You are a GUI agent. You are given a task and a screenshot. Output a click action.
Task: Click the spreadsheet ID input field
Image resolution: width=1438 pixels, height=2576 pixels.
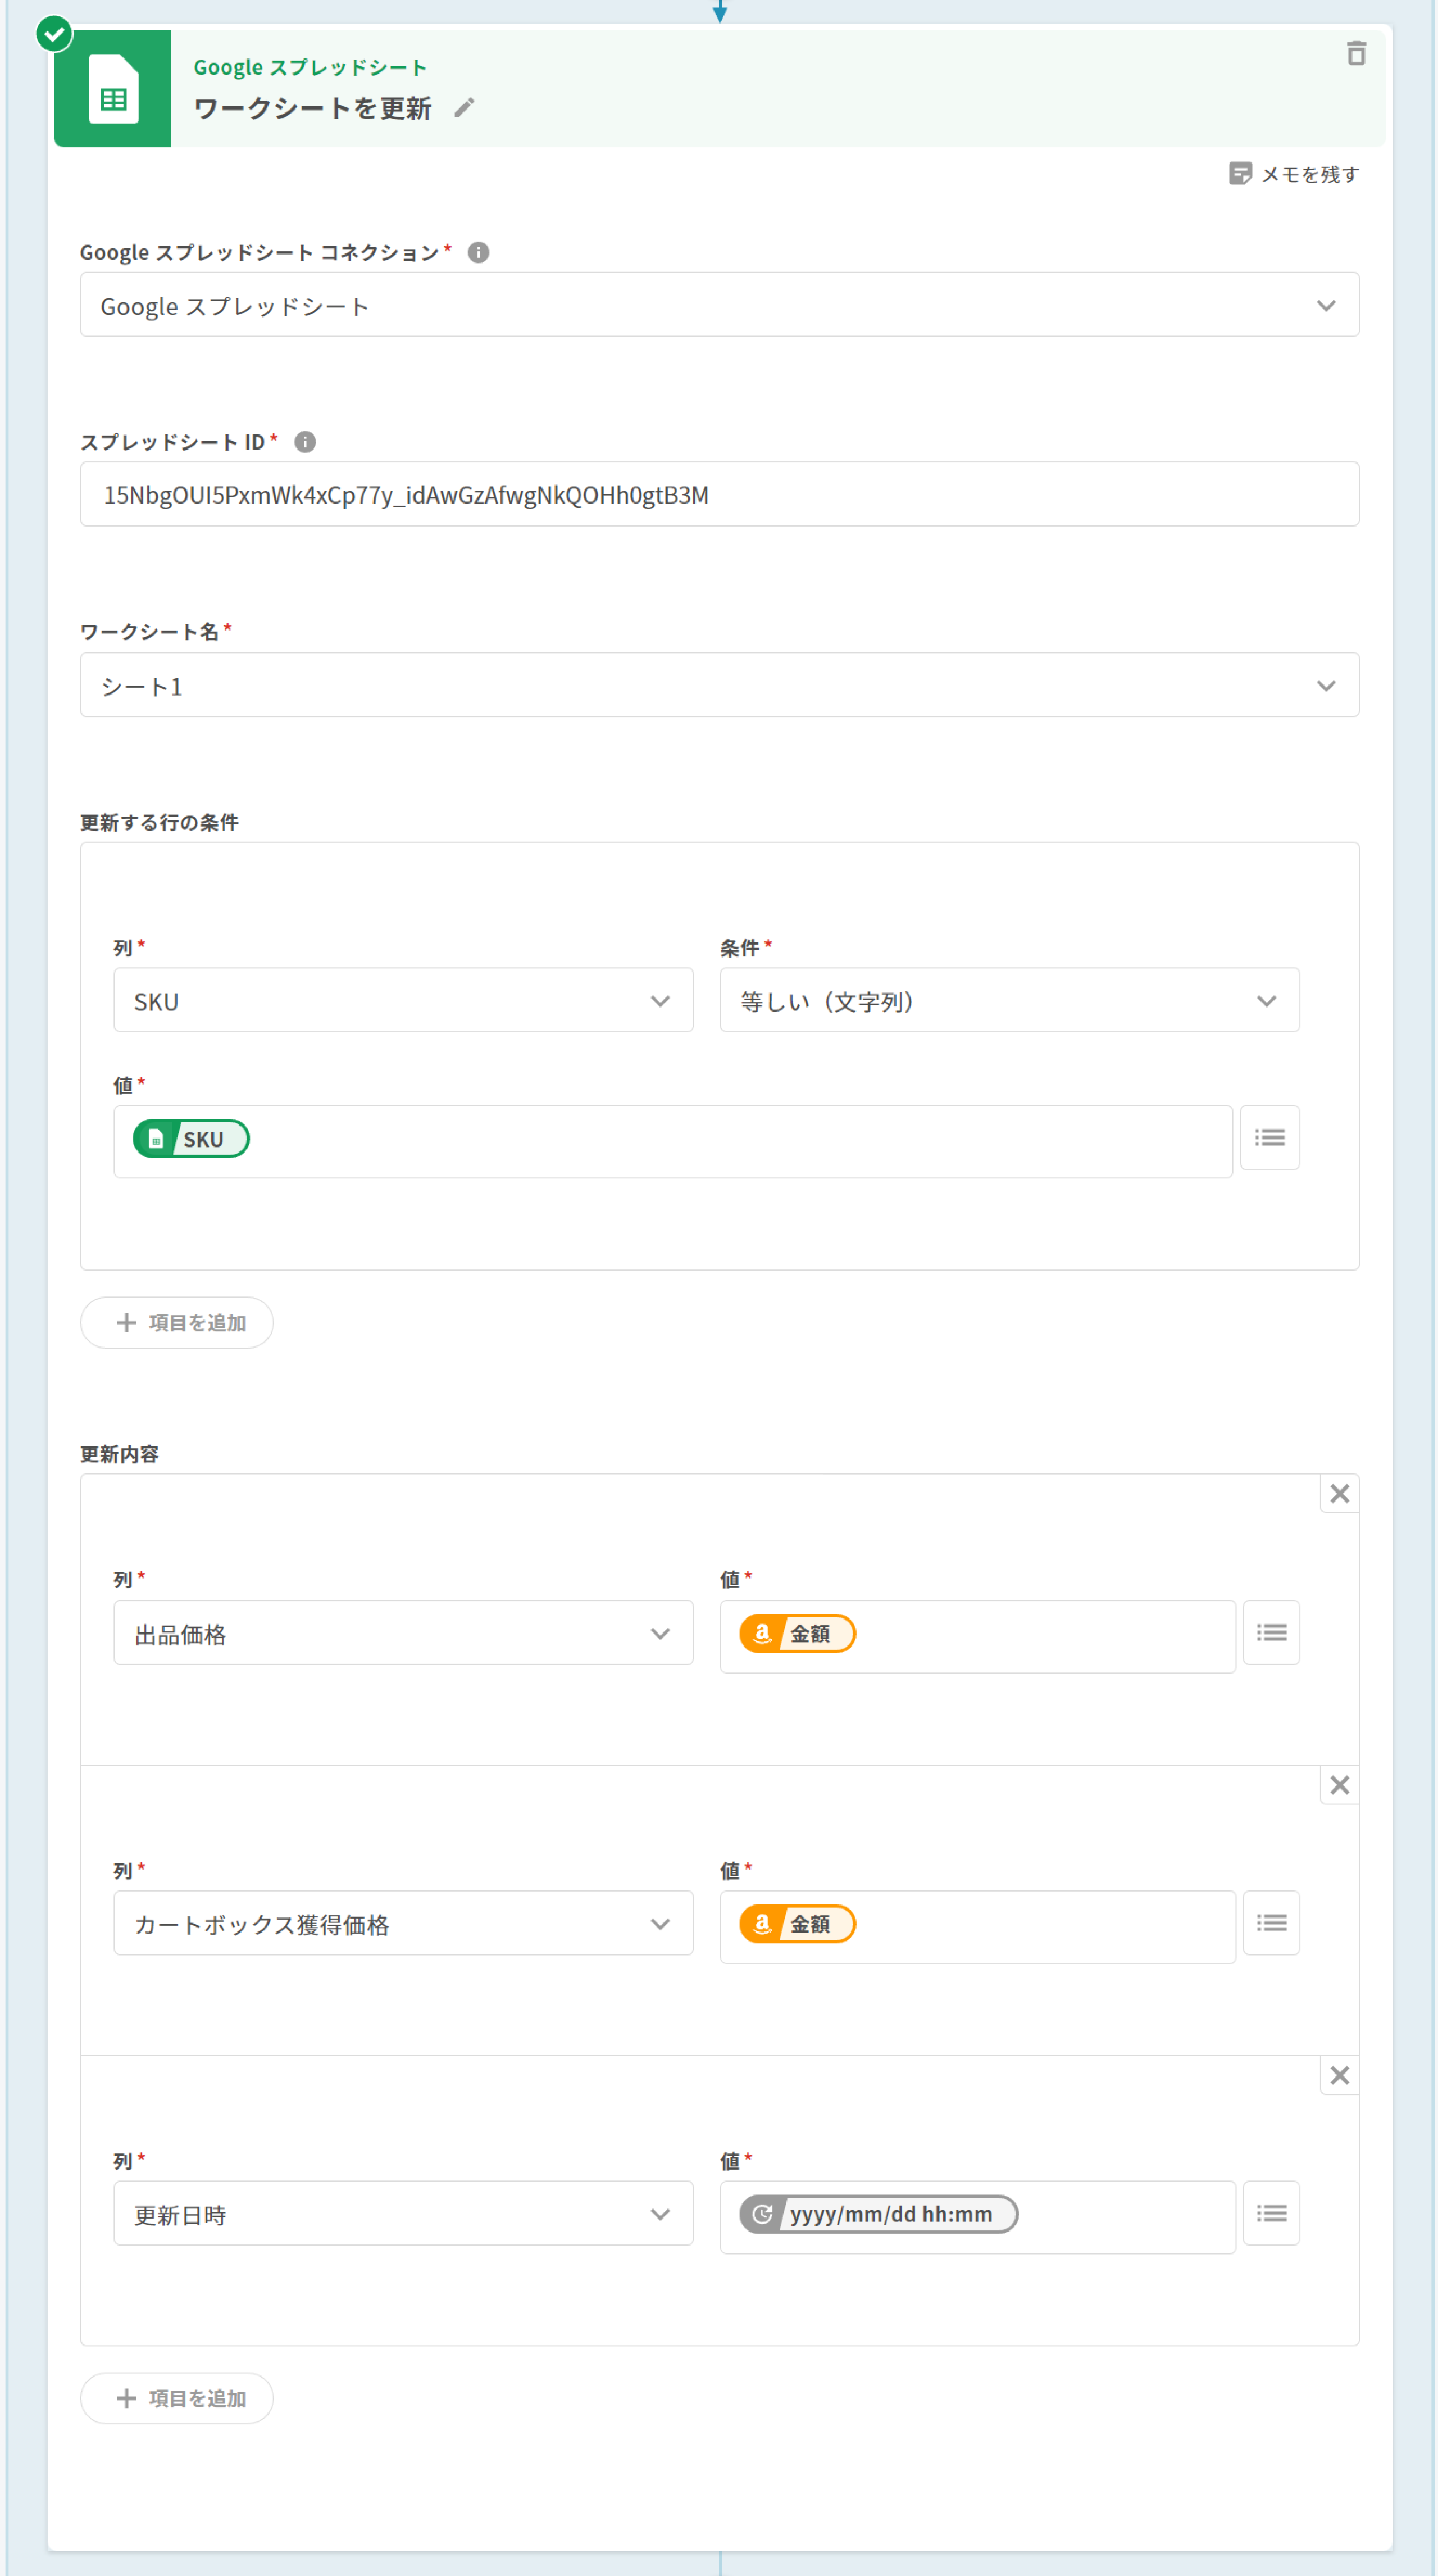718,495
